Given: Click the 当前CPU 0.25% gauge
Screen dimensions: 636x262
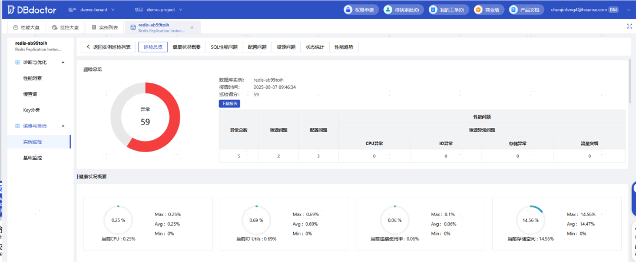Looking at the screenshot, I should 118,220.
